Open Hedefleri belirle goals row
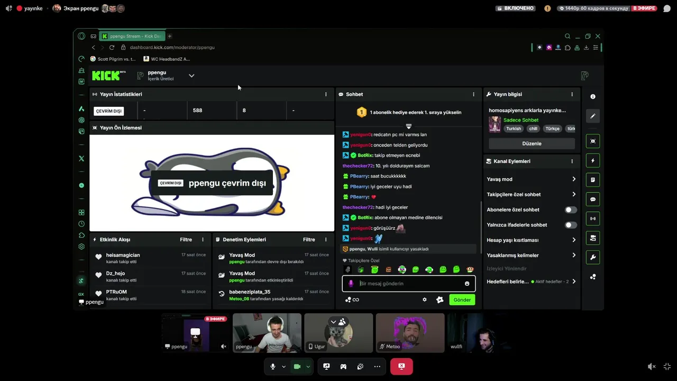This screenshot has height=381, width=677. coord(531,282)
